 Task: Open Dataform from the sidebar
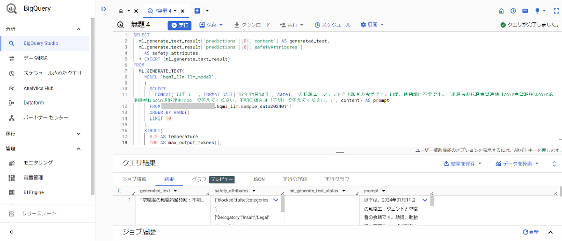point(33,103)
